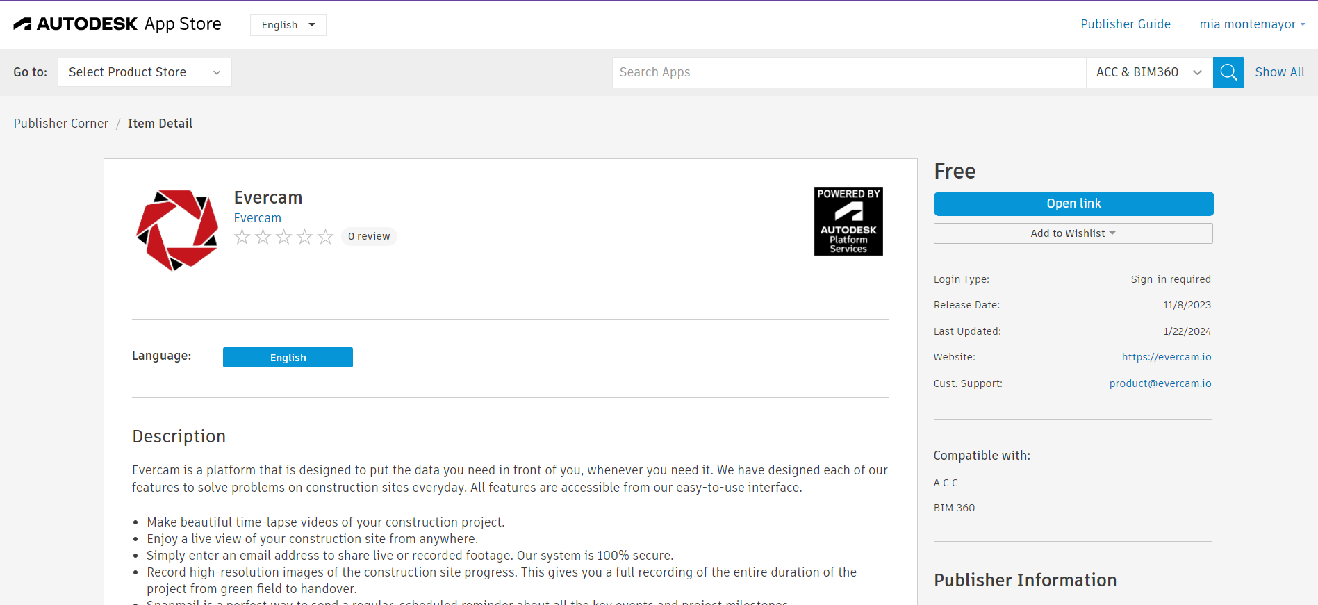Click the Autodesk App Store logo
Screen dimensions: 1318x605
(117, 24)
